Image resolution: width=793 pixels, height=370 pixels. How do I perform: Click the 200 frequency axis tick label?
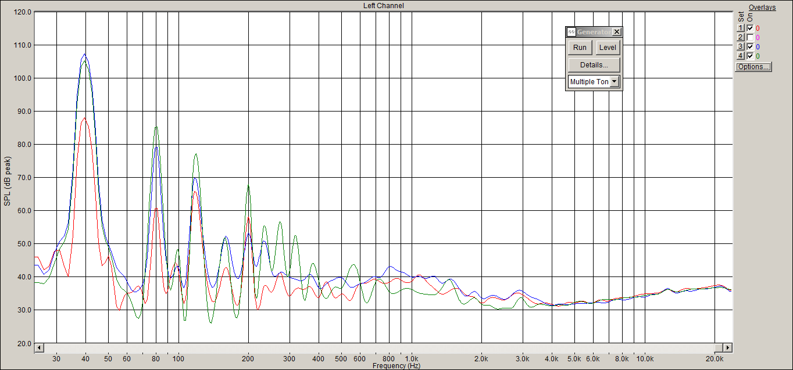pyautogui.click(x=248, y=359)
